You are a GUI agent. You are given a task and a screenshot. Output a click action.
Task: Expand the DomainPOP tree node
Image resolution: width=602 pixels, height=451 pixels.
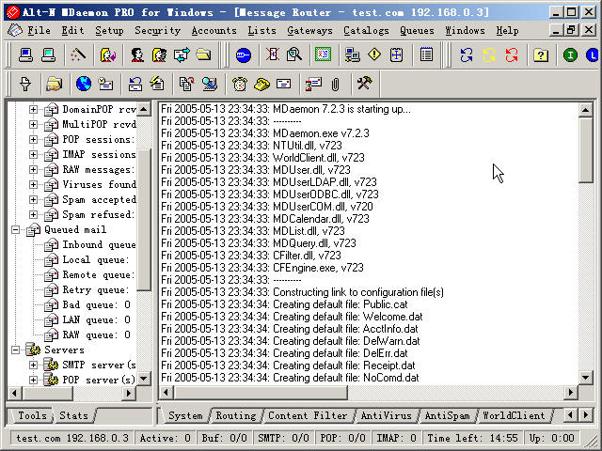pos(33,110)
